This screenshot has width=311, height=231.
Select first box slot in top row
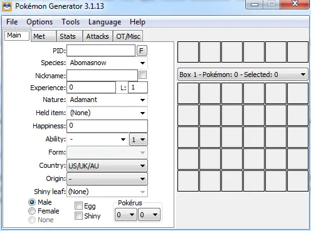tap(188, 93)
